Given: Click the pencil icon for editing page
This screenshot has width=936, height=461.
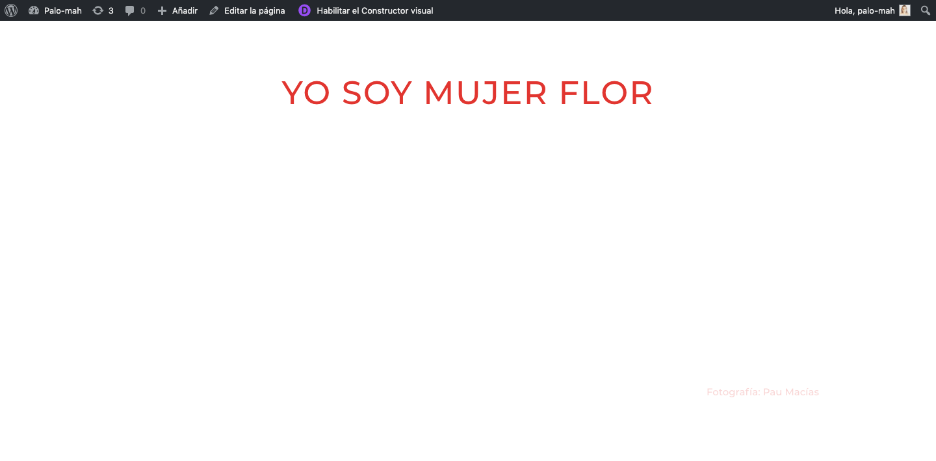Looking at the screenshot, I should (x=214, y=10).
